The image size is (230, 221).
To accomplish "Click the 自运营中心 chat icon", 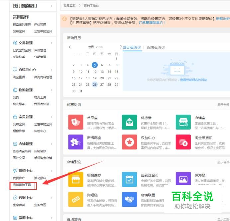I will [15, 70].
